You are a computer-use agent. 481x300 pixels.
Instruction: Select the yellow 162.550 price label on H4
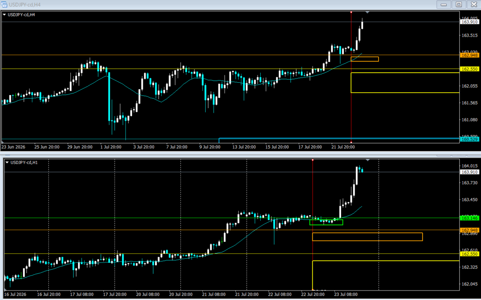coord(470,69)
